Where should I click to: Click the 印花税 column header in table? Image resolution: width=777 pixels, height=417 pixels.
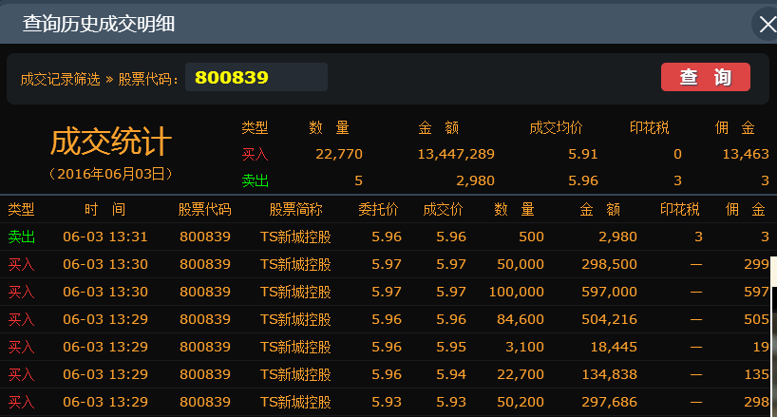pyautogui.click(x=679, y=209)
